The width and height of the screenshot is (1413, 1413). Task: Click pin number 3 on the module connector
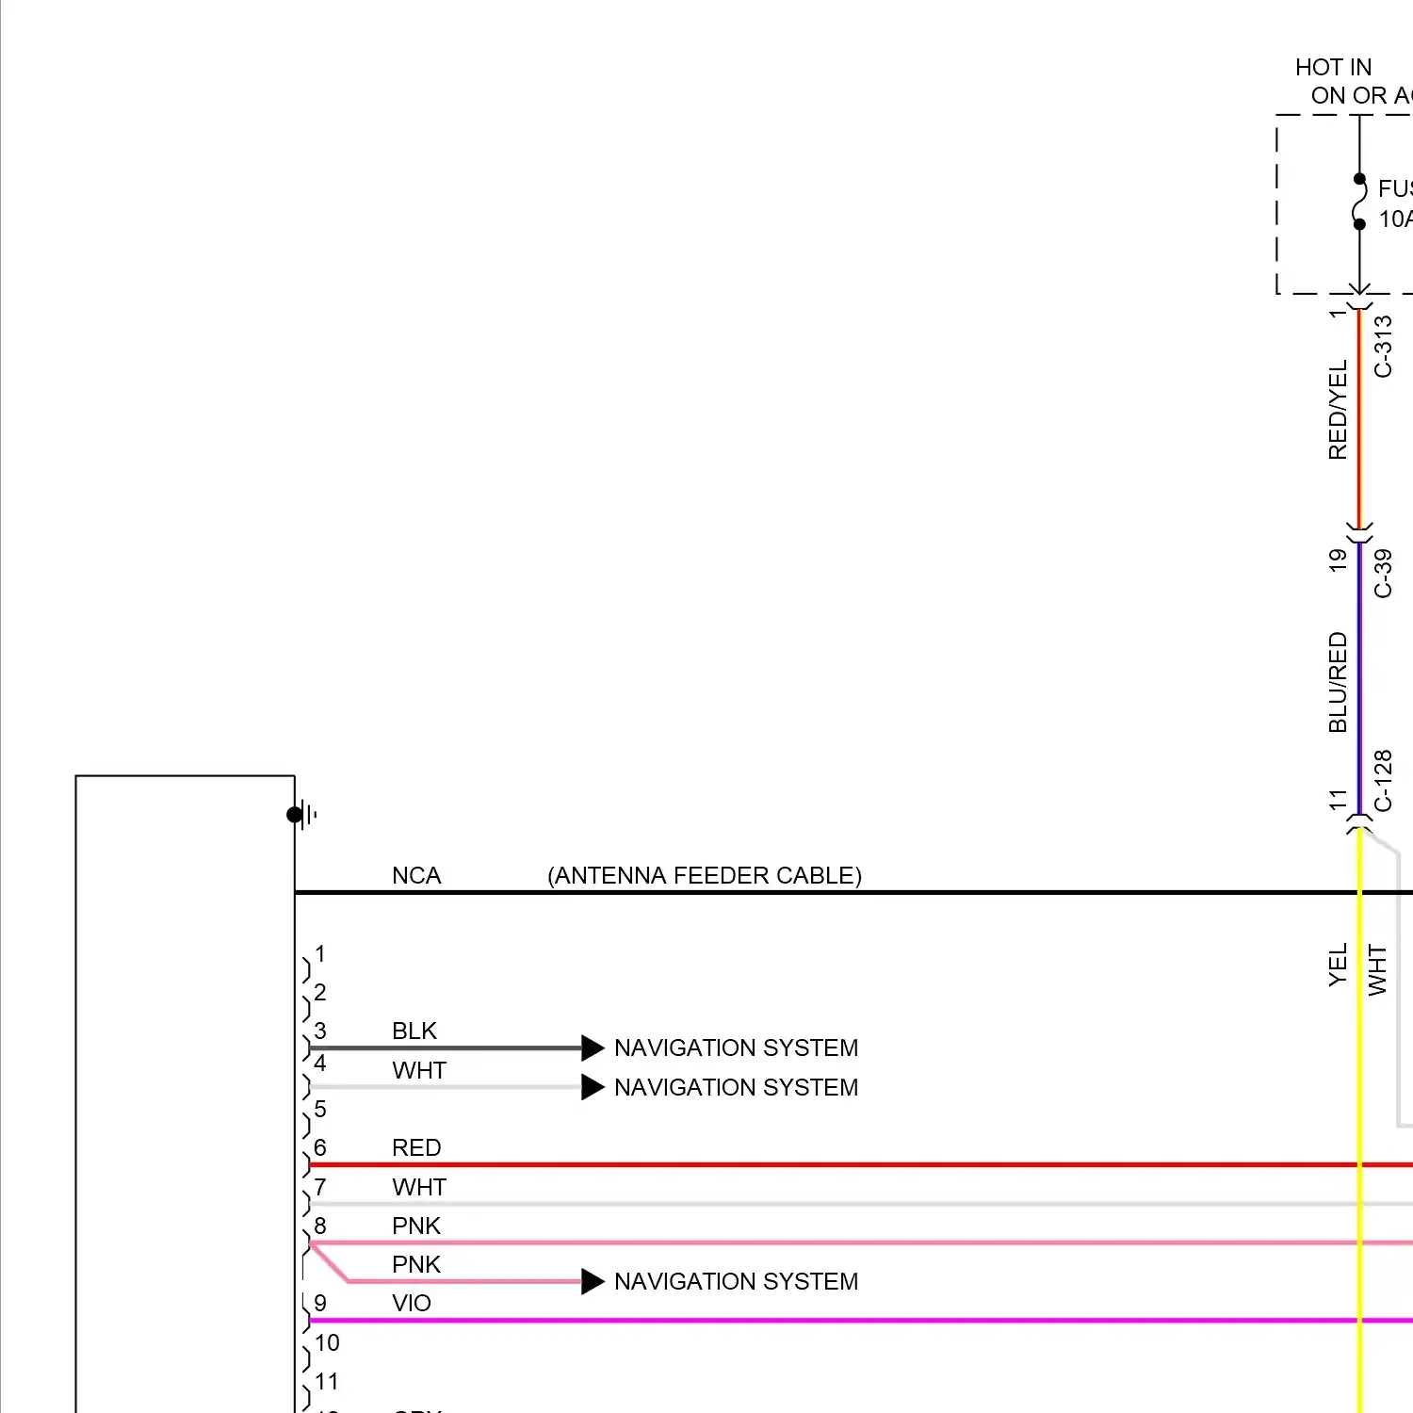[320, 1031]
